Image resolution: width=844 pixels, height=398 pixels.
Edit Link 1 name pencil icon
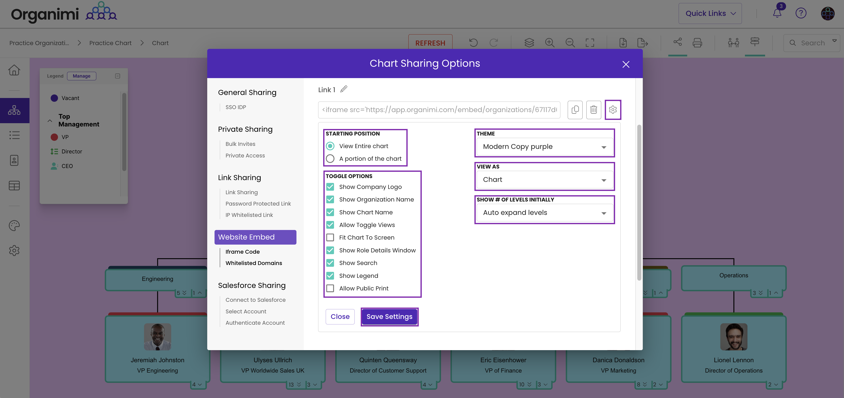point(343,89)
